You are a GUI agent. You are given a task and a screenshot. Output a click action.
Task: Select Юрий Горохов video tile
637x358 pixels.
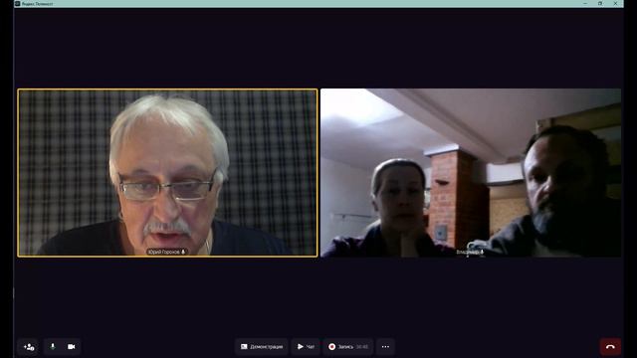pyautogui.click(x=168, y=173)
